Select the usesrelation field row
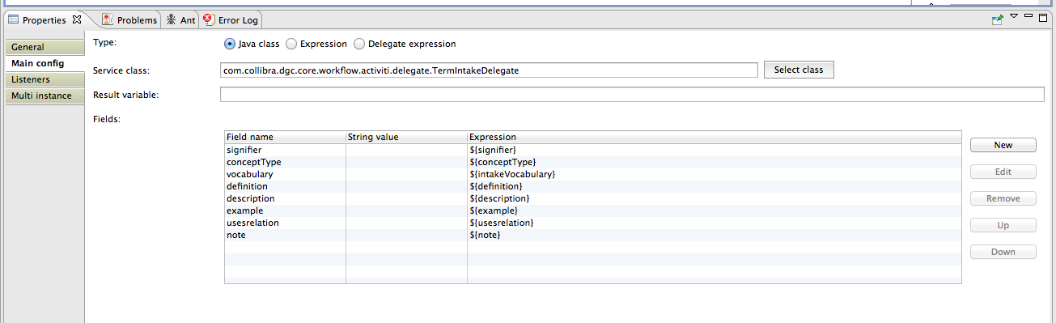 (593, 223)
